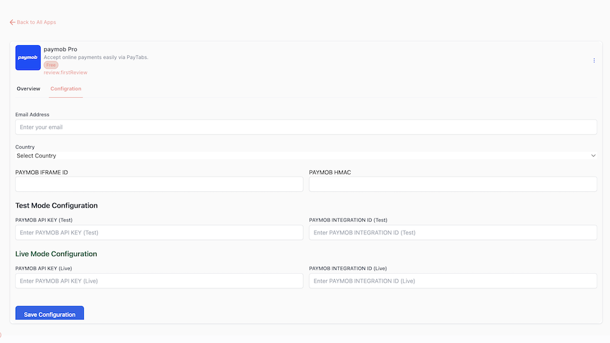Click the paymob app logo
The width and height of the screenshot is (610, 343).
tap(28, 58)
